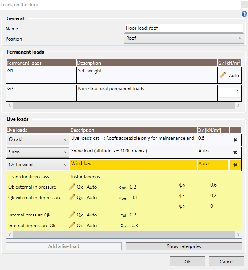Open the Snow load type dropdown
Screen dimensions: 248x270
[x=38, y=152]
